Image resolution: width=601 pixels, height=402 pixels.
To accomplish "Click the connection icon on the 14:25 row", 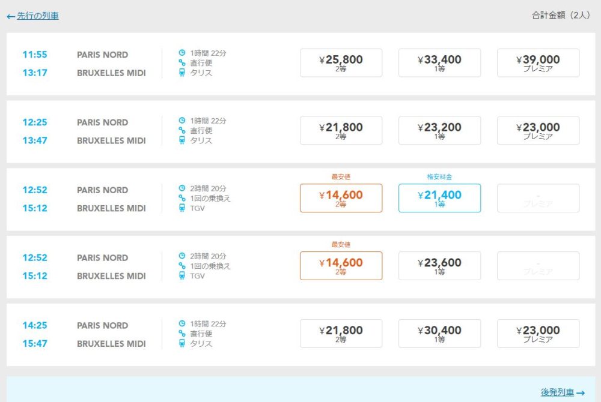I will point(182,334).
